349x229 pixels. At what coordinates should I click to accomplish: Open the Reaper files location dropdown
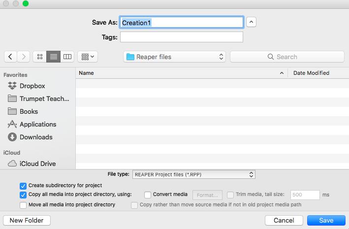pos(174,57)
